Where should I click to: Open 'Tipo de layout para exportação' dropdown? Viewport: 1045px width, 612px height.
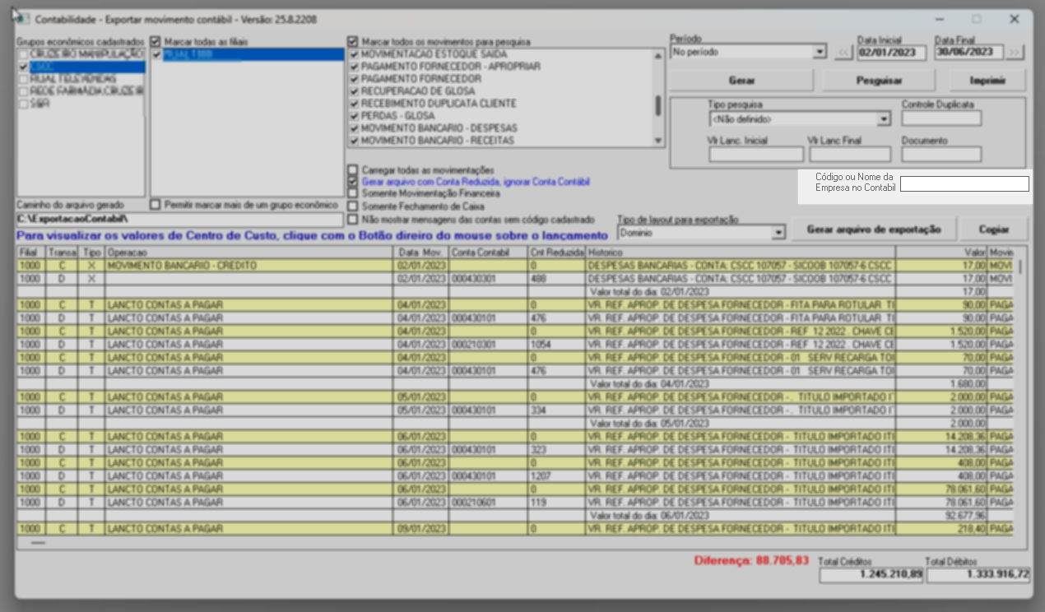point(778,234)
